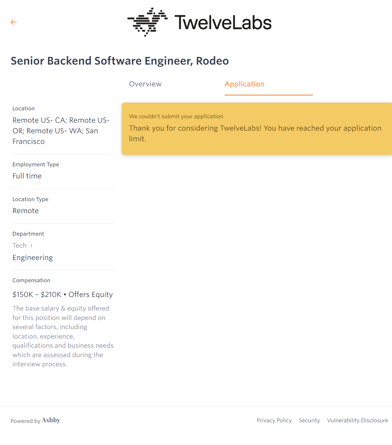Viewport: 392px width, 445px height.
Task: Open the Security footer link
Action: (309, 421)
